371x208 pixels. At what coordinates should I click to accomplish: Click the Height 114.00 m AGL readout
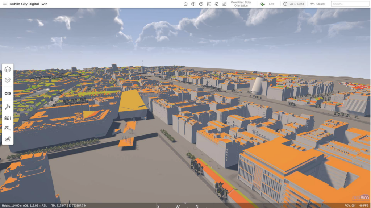pos(24,205)
